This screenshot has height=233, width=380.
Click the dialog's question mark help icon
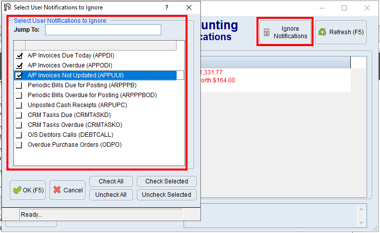coord(167,7)
